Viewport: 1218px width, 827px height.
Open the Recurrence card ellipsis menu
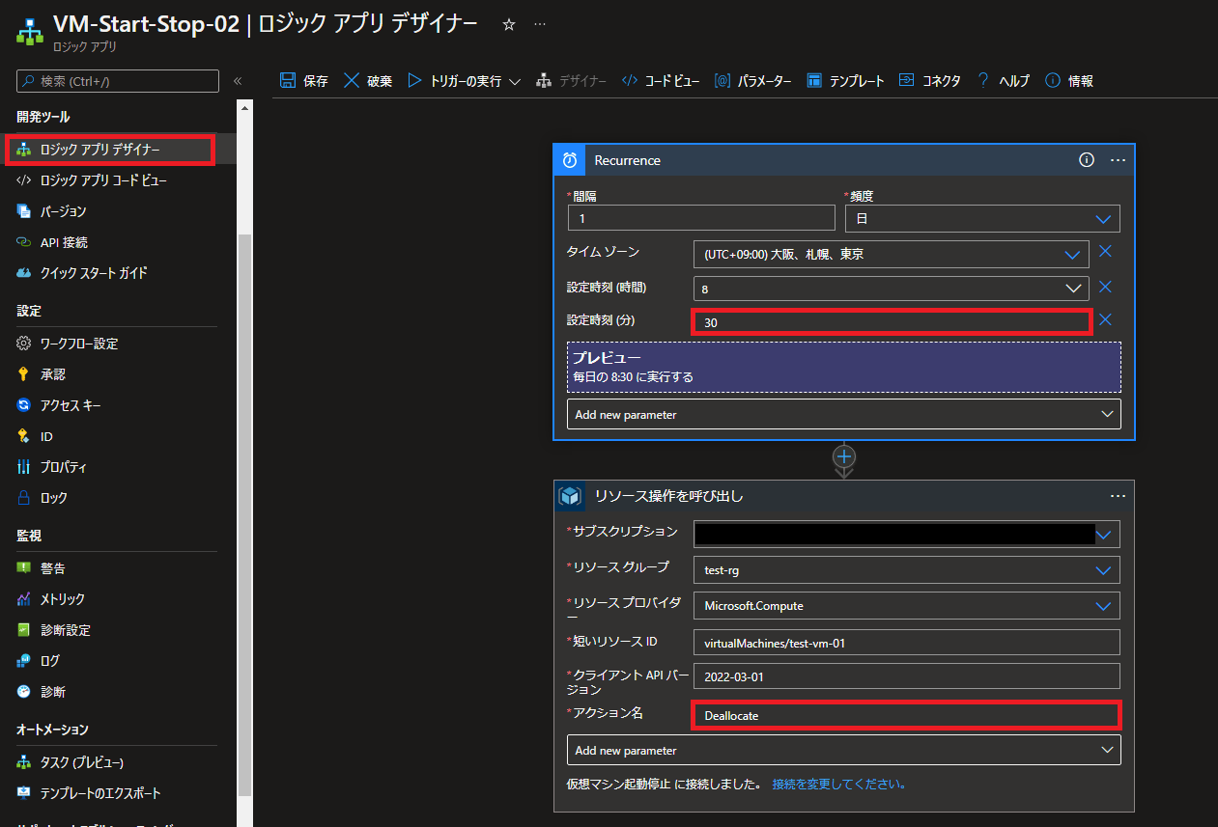pos(1118,160)
